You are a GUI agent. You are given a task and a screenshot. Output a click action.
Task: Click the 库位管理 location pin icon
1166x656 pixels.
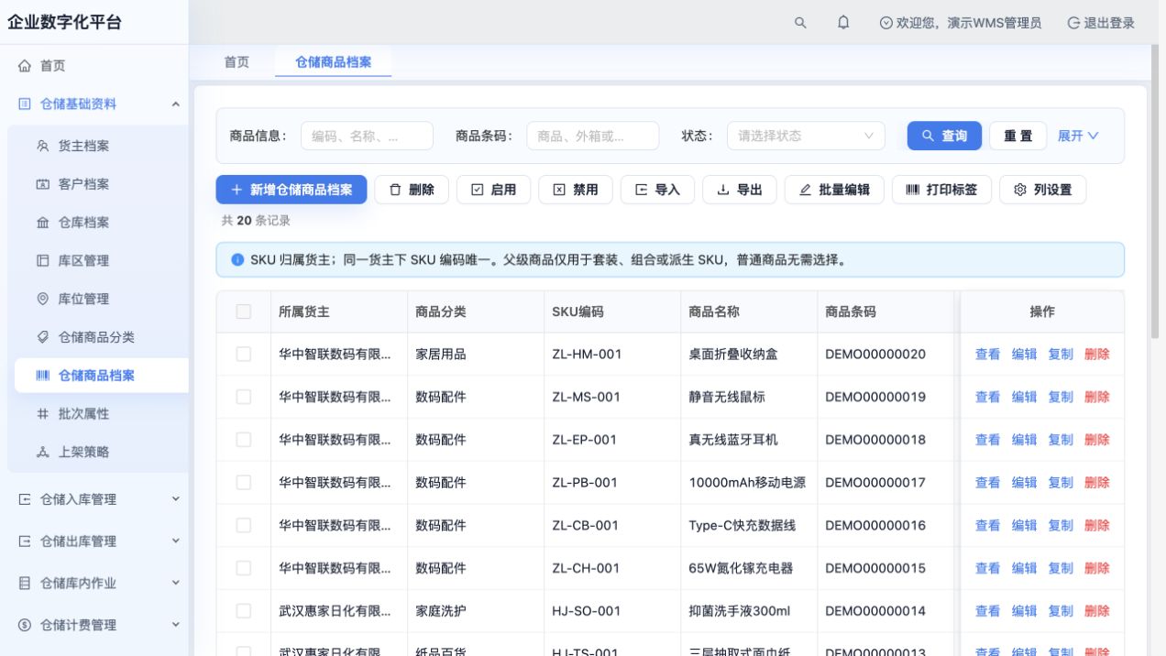pyautogui.click(x=42, y=299)
